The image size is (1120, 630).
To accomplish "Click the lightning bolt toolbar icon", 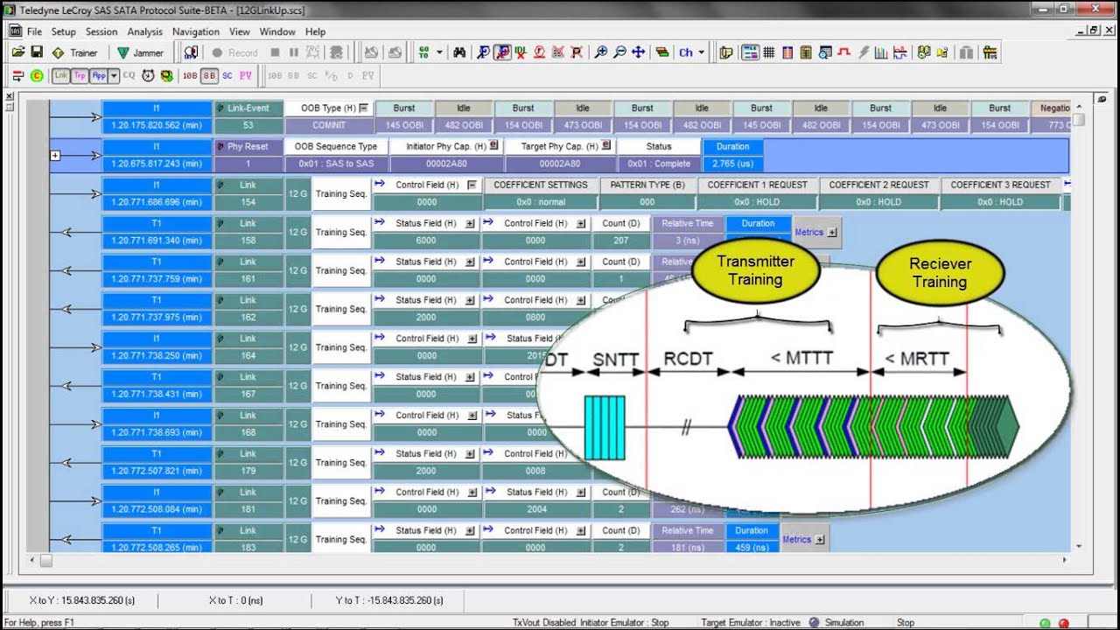I will [864, 52].
